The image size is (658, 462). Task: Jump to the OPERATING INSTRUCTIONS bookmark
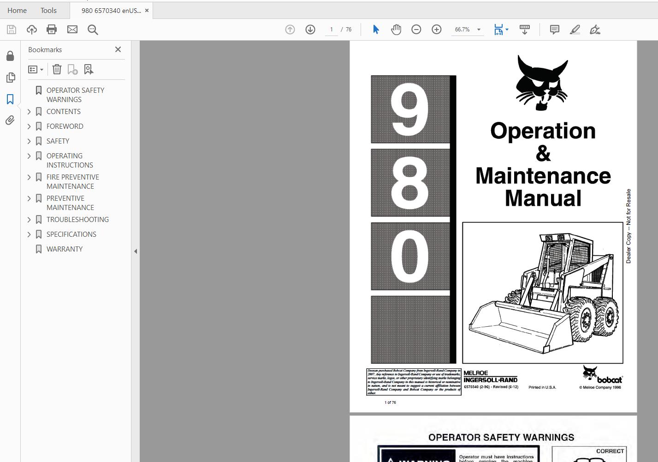(70, 161)
